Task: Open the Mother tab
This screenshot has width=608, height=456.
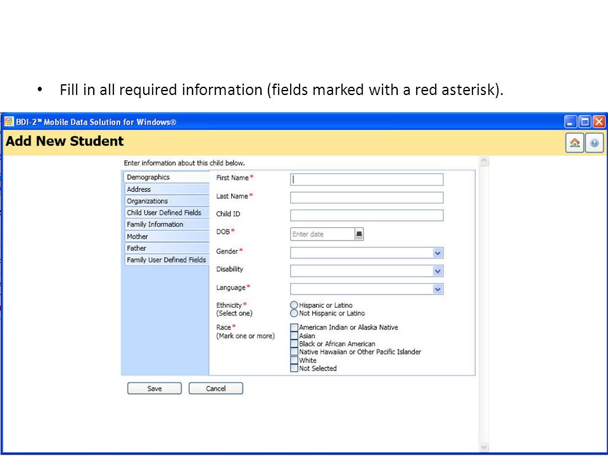Action: tap(167, 236)
